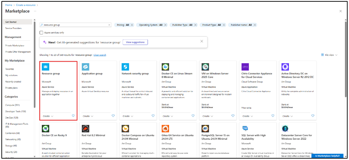
Task: Open the Tile view dropdown
Action: [x=329, y=55]
